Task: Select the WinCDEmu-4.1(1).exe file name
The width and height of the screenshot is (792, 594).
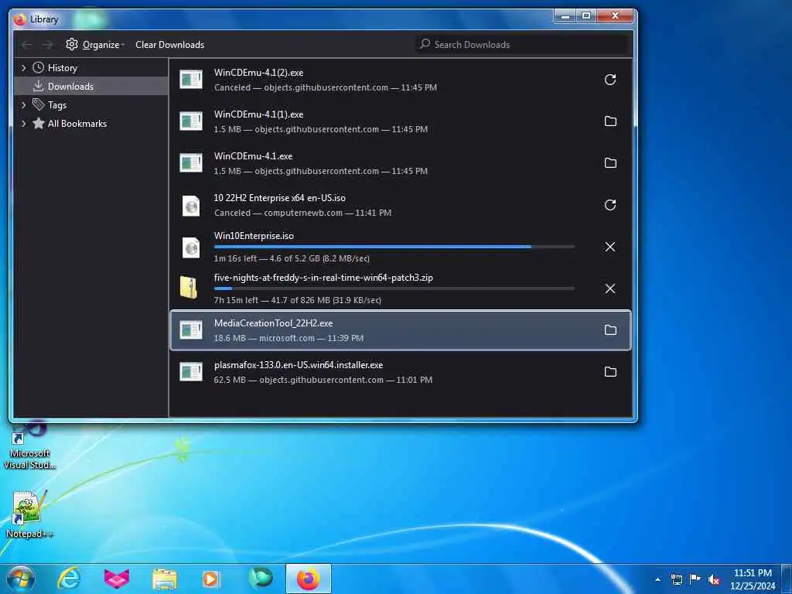Action: point(258,114)
